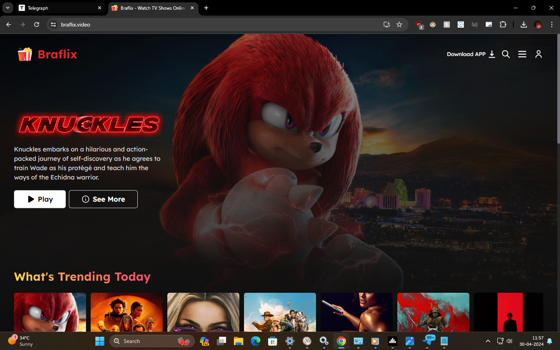This screenshot has height=350, width=560.
Task: Open the reading panel plus extension icon
Action: [x=489, y=25]
